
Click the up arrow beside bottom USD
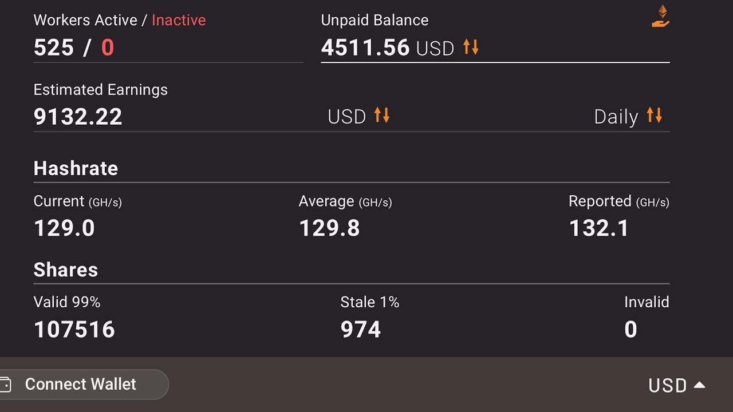(699, 385)
